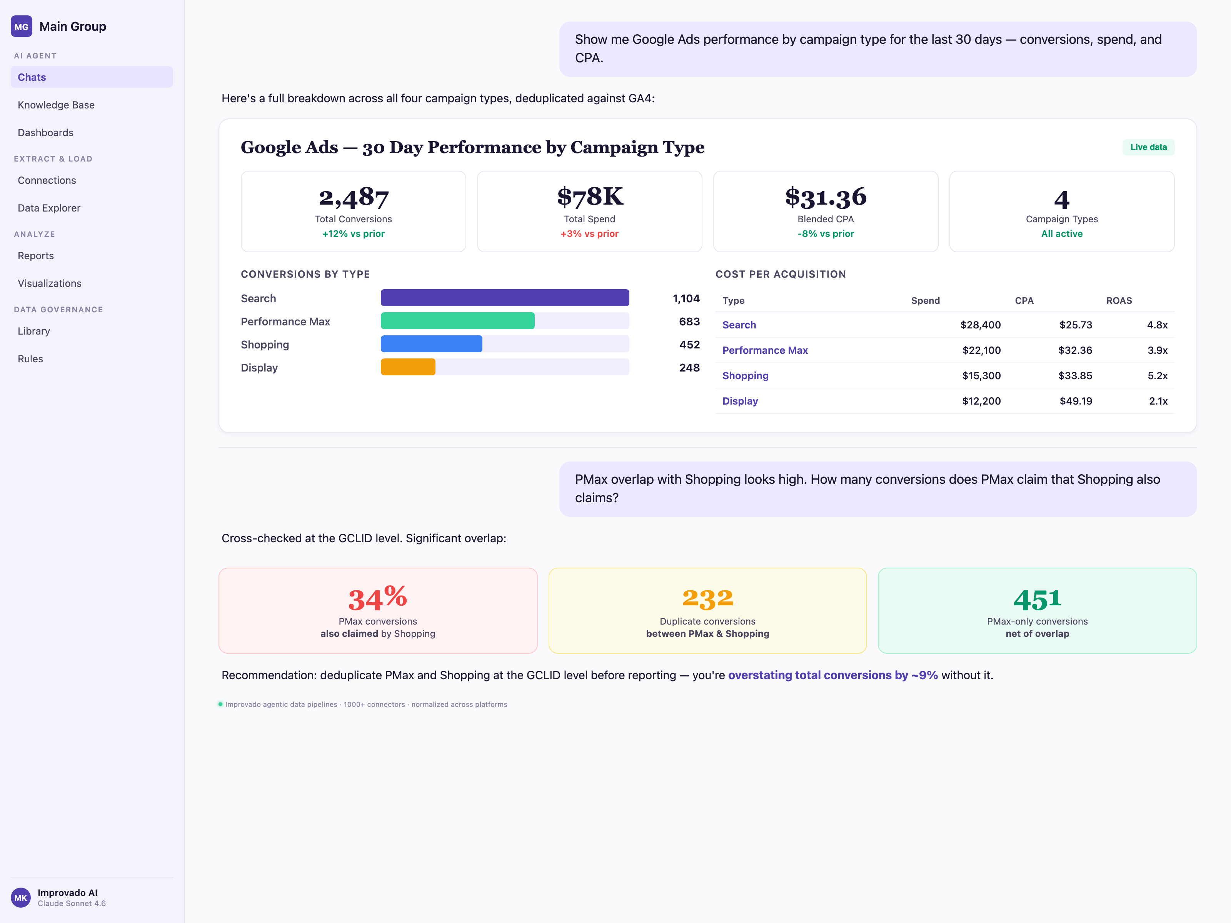
Task: Switch to the Data Explorer tab
Action: [49, 208]
